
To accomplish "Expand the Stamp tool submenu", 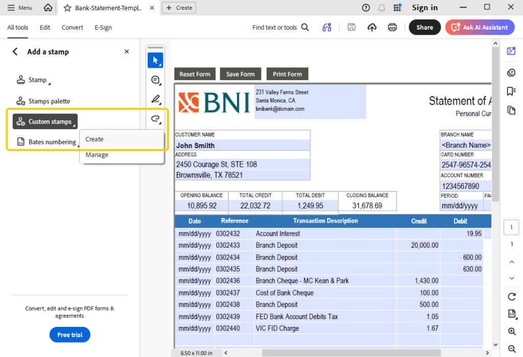I will pos(33,80).
